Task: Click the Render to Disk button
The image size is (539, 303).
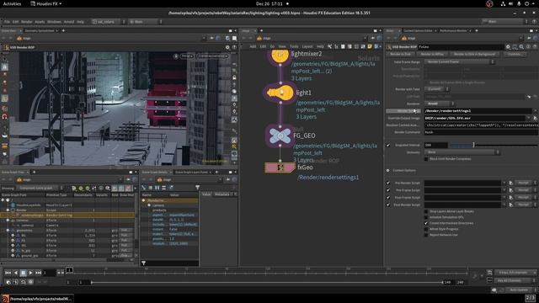Action: click(x=401, y=54)
